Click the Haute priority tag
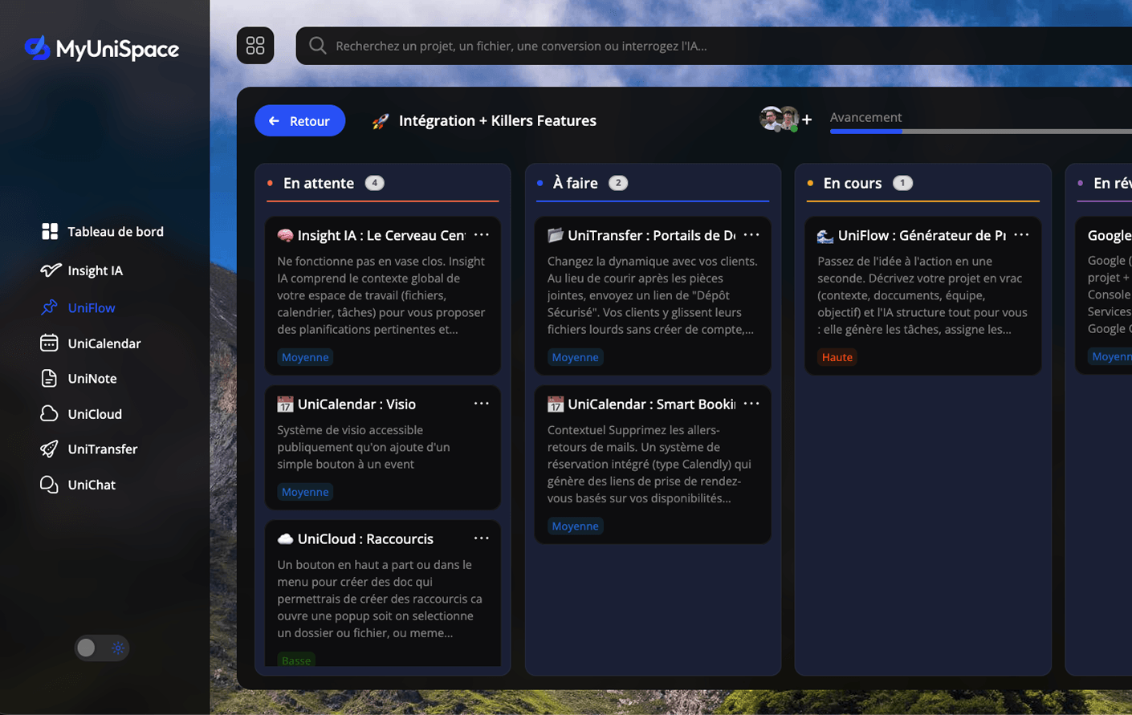 [x=837, y=357]
